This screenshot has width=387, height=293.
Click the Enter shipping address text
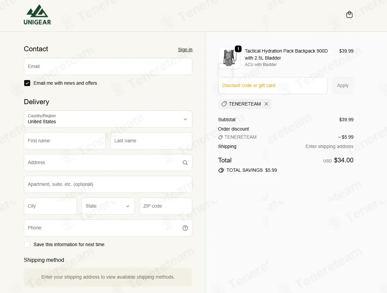tap(329, 147)
